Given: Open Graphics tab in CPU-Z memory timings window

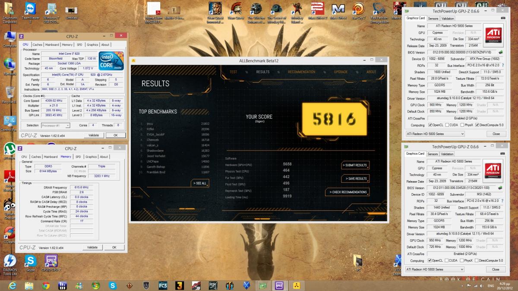Looking at the screenshot, I should pos(91,156).
